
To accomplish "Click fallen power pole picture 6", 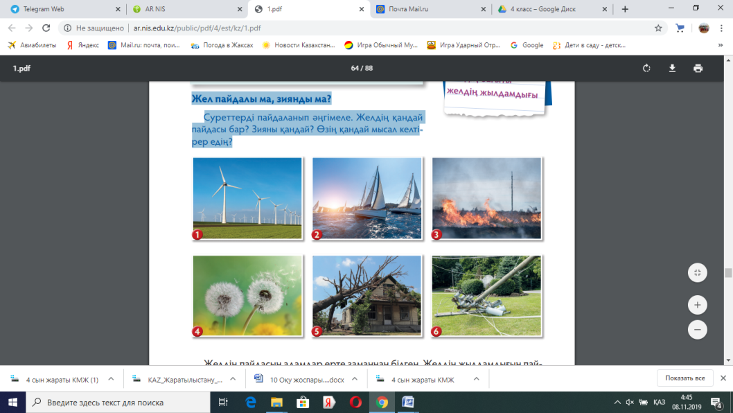I will [x=486, y=296].
